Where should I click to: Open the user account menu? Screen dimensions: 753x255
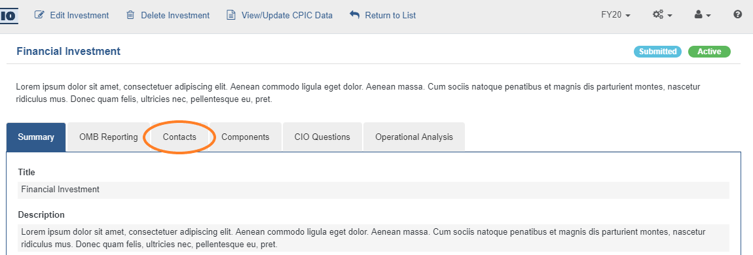[702, 15]
